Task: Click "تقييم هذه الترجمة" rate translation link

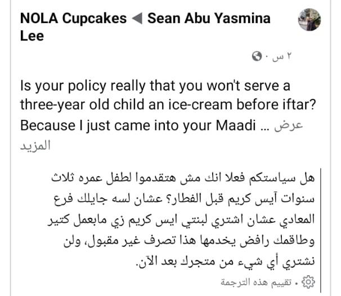Action: click(x=262, y=280)
